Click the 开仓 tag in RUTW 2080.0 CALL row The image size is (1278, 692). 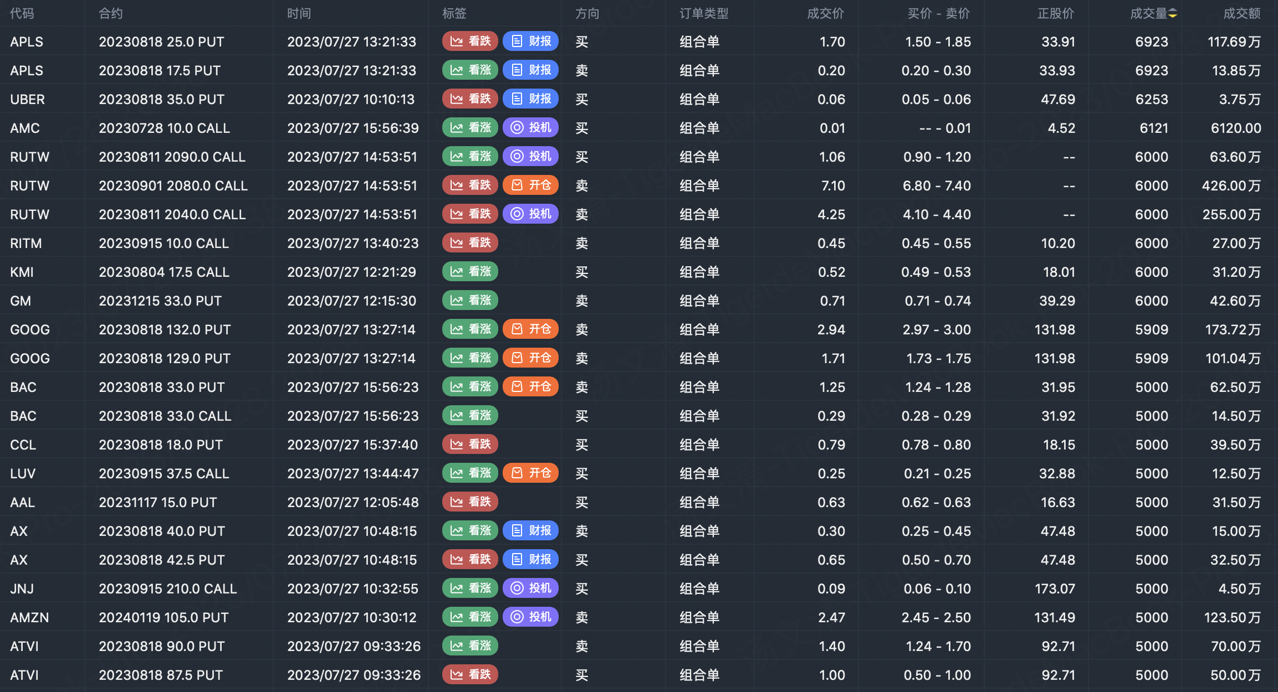(530, 185)
